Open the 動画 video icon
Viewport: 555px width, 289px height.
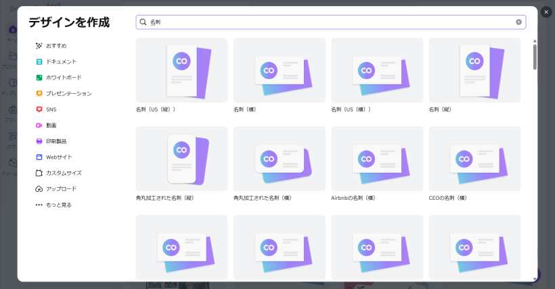pos(39,126)
